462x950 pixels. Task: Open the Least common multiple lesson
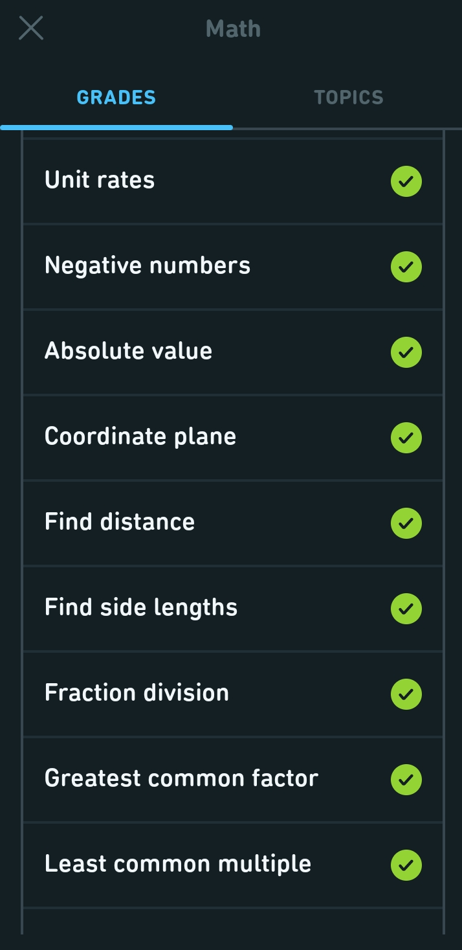click(x=194, y=864)
